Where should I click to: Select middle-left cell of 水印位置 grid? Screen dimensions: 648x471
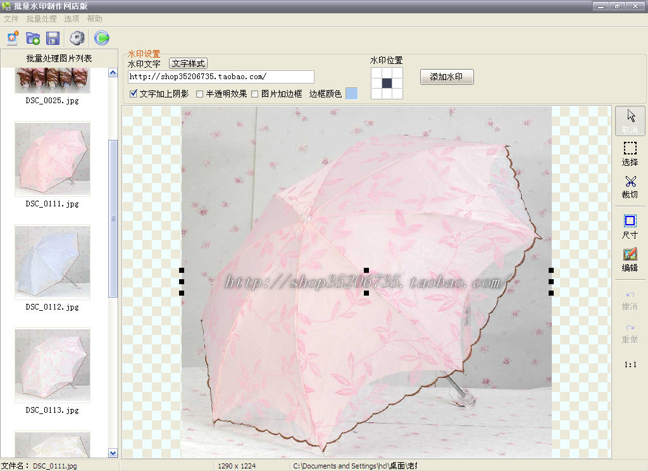pos(377,83)
